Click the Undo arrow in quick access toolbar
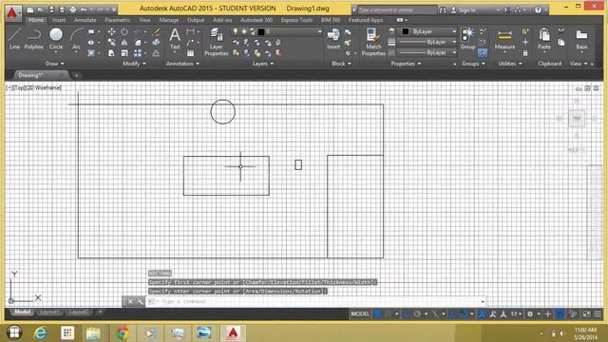Viewport: 608px width, 342px height. (84, 9)
